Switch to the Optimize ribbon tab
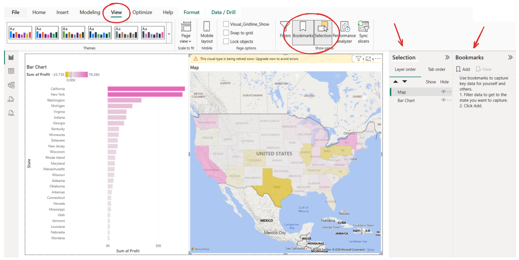Image resolution: width=519 pixels, height=260 pixels. click(x=142, y=12)
